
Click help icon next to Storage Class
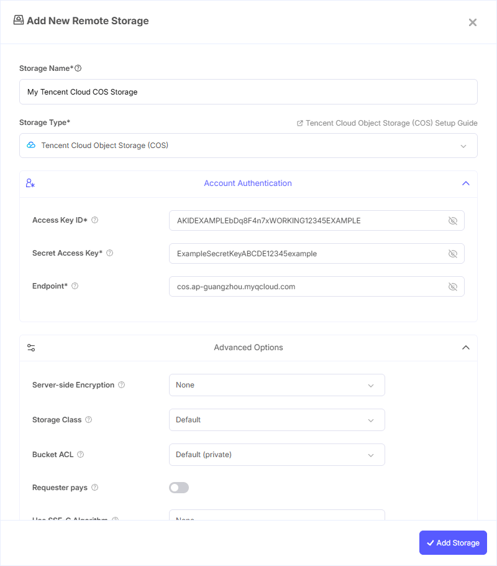pos(89,420)
